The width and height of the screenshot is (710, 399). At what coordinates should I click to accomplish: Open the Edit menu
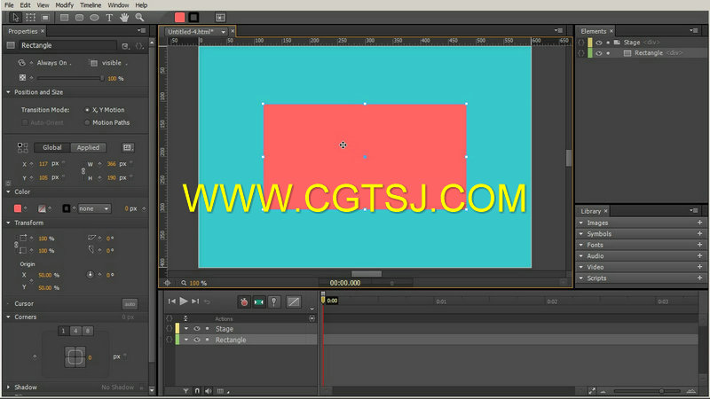(26, 5)
